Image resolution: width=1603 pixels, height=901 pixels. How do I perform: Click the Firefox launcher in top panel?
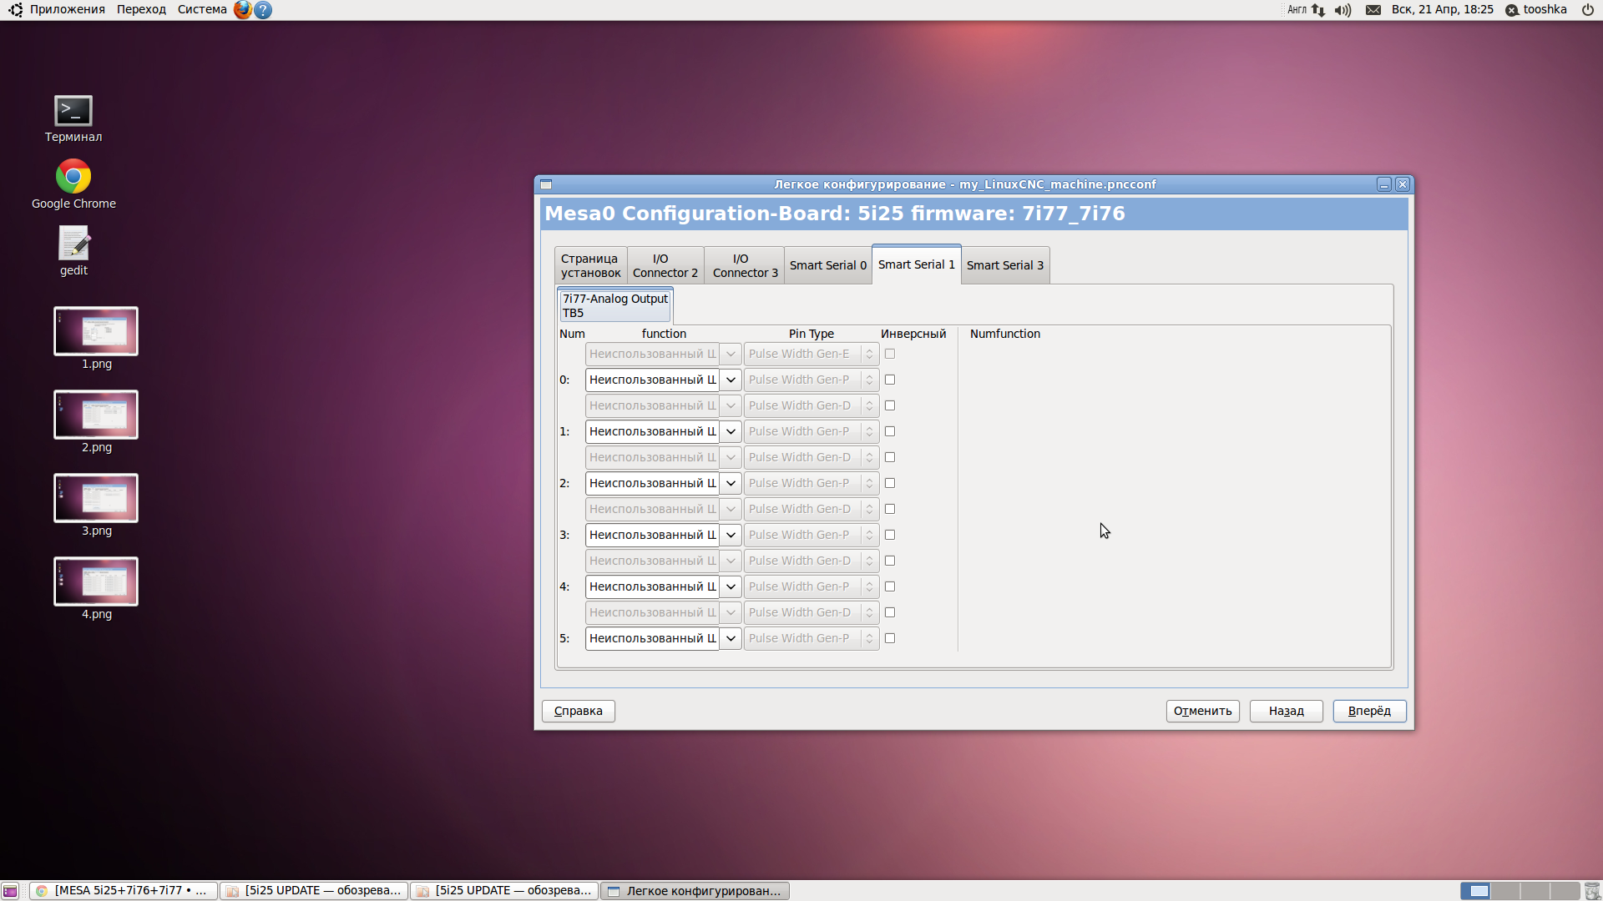point(242,10)
